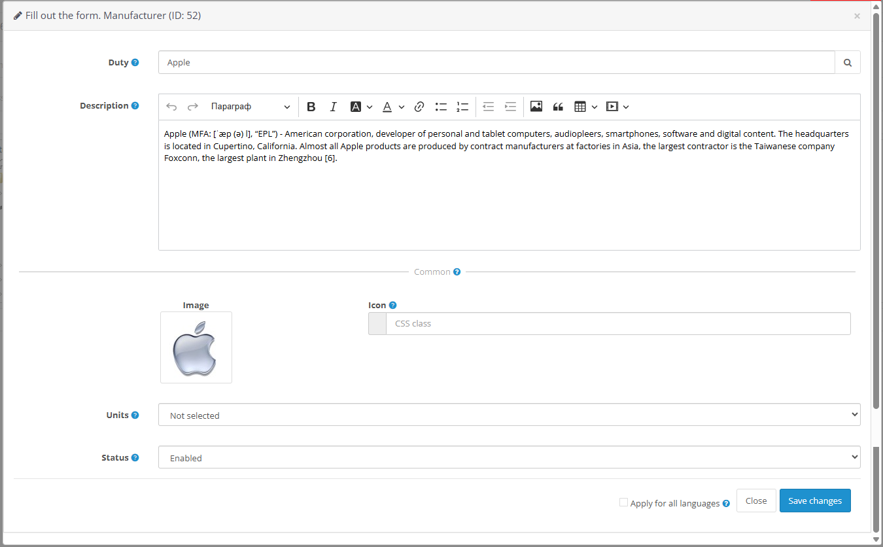Click the icon preview box beside CSS class
Screen dimensions: 883x547
377,324
